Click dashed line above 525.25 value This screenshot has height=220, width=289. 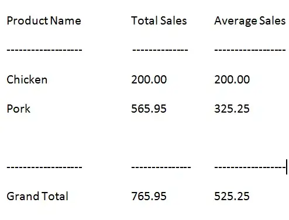250,167
